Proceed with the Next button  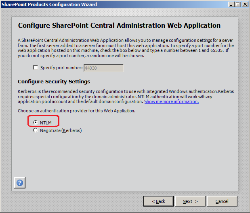coord(190,201)
